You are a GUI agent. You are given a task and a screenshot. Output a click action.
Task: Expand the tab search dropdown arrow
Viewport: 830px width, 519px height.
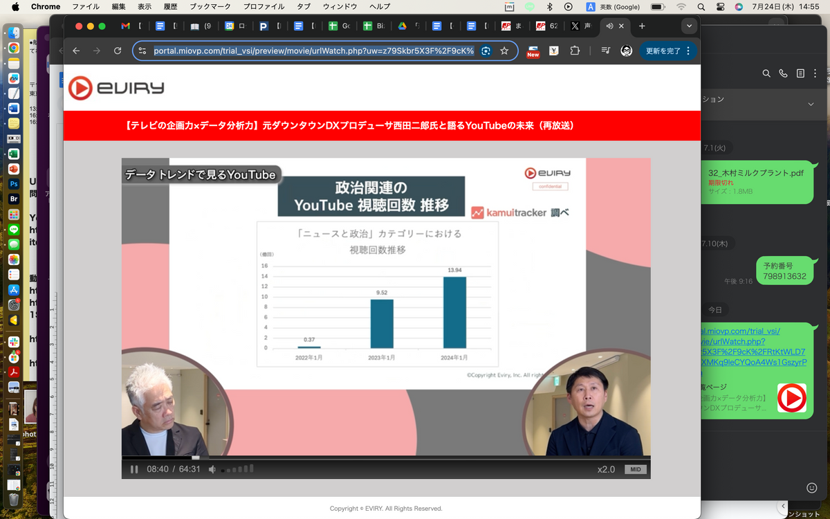click(688, 26)
